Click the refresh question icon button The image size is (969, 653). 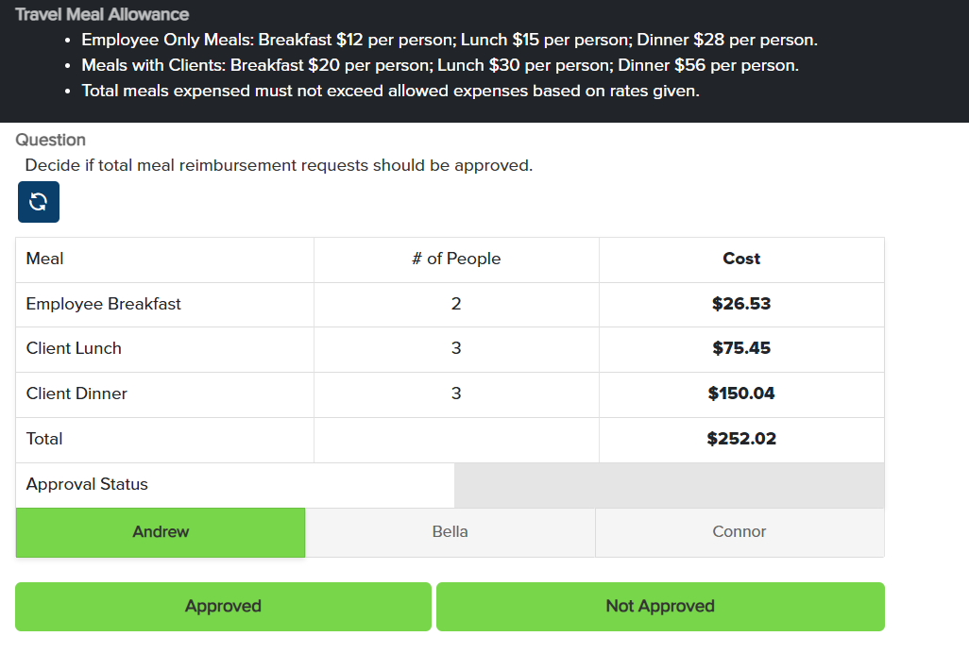38,202
